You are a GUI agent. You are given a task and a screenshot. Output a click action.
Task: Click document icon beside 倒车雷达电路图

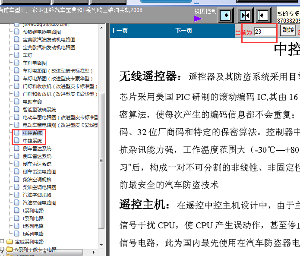coord(17,171)
